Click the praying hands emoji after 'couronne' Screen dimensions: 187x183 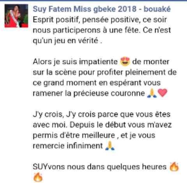pyautogui.click(x=152, y=93)
